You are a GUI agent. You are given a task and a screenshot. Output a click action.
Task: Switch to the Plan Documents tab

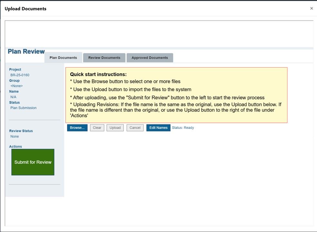63,58
